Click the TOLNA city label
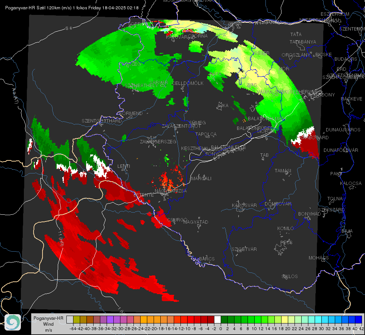 [335, 199]
